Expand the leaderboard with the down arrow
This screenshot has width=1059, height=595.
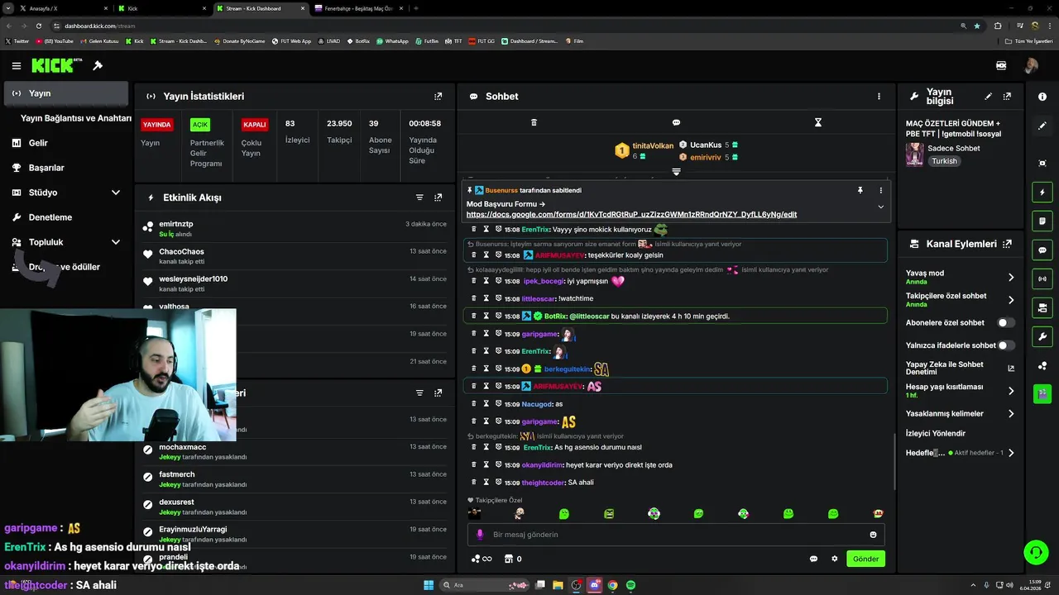coord(676,172)
